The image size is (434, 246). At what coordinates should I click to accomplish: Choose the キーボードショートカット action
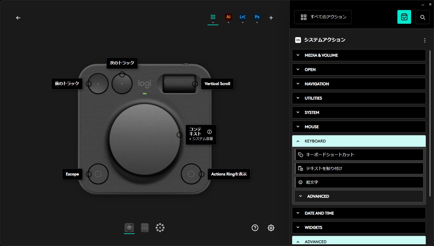pyautogui.click(x=359, y=155)
